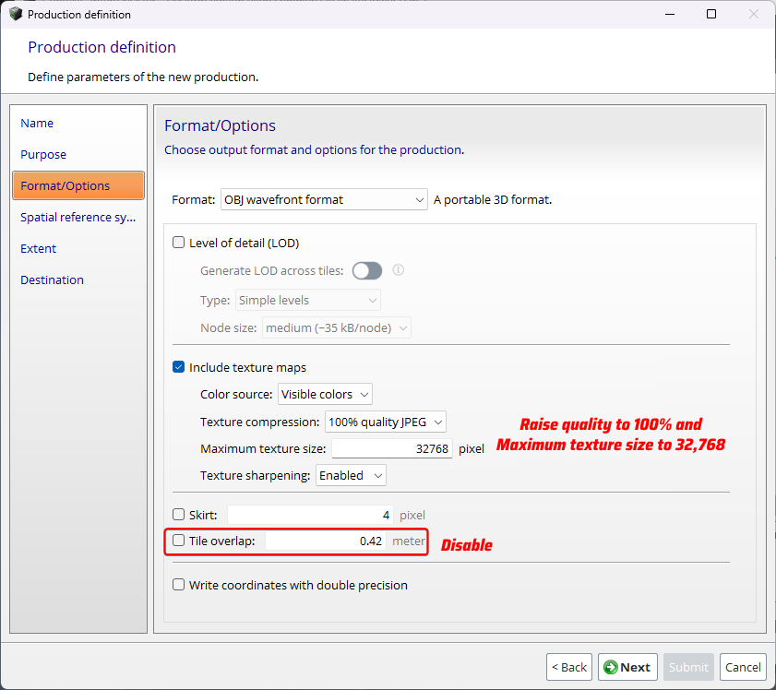Go to the Destination step
The image size is (776, 690).
[52, 280]
